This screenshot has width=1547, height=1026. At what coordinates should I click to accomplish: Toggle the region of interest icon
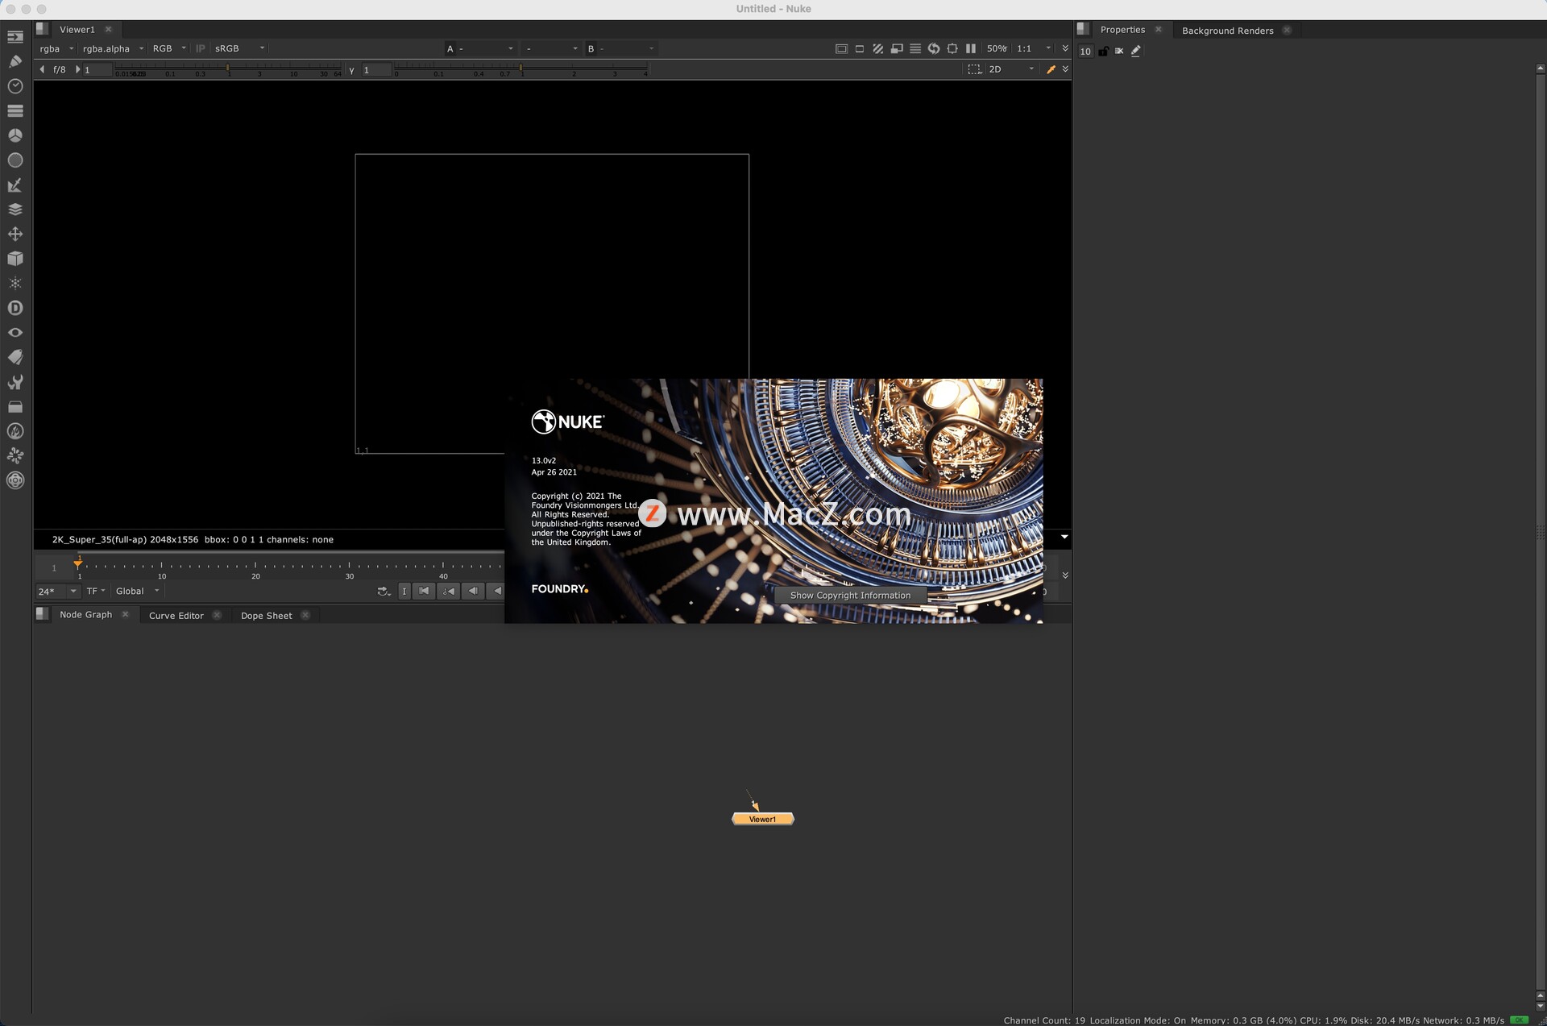click(x=952, y=48)
